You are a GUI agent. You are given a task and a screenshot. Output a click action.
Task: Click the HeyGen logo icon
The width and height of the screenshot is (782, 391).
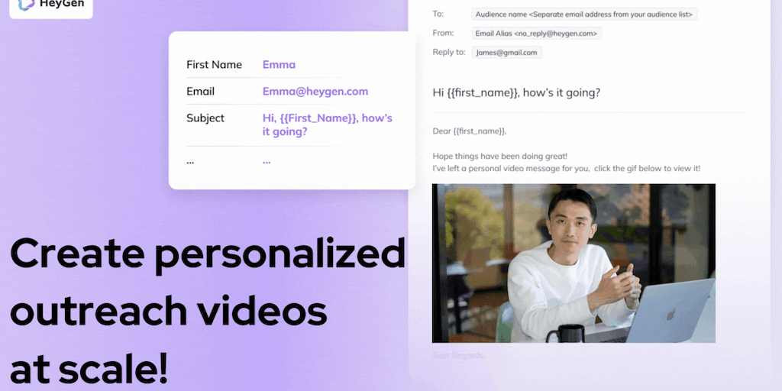25,5
